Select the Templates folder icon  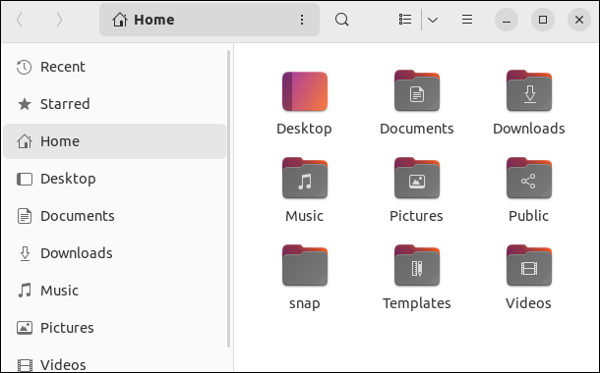tap(417, 265)
